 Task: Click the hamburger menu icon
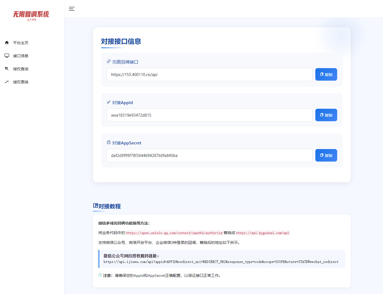click(x=71, y=8)
